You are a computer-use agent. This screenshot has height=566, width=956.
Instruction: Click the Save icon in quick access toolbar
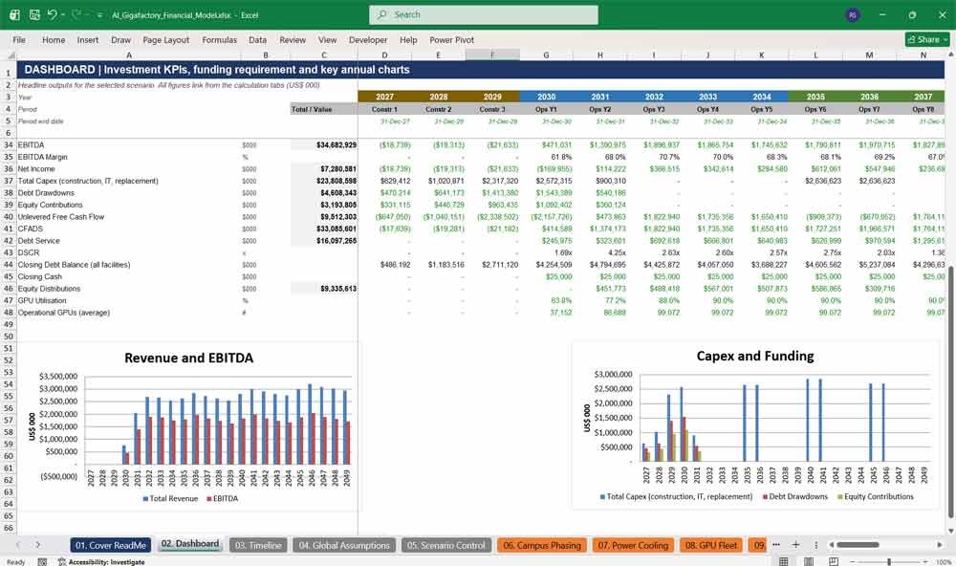(34, 14)
